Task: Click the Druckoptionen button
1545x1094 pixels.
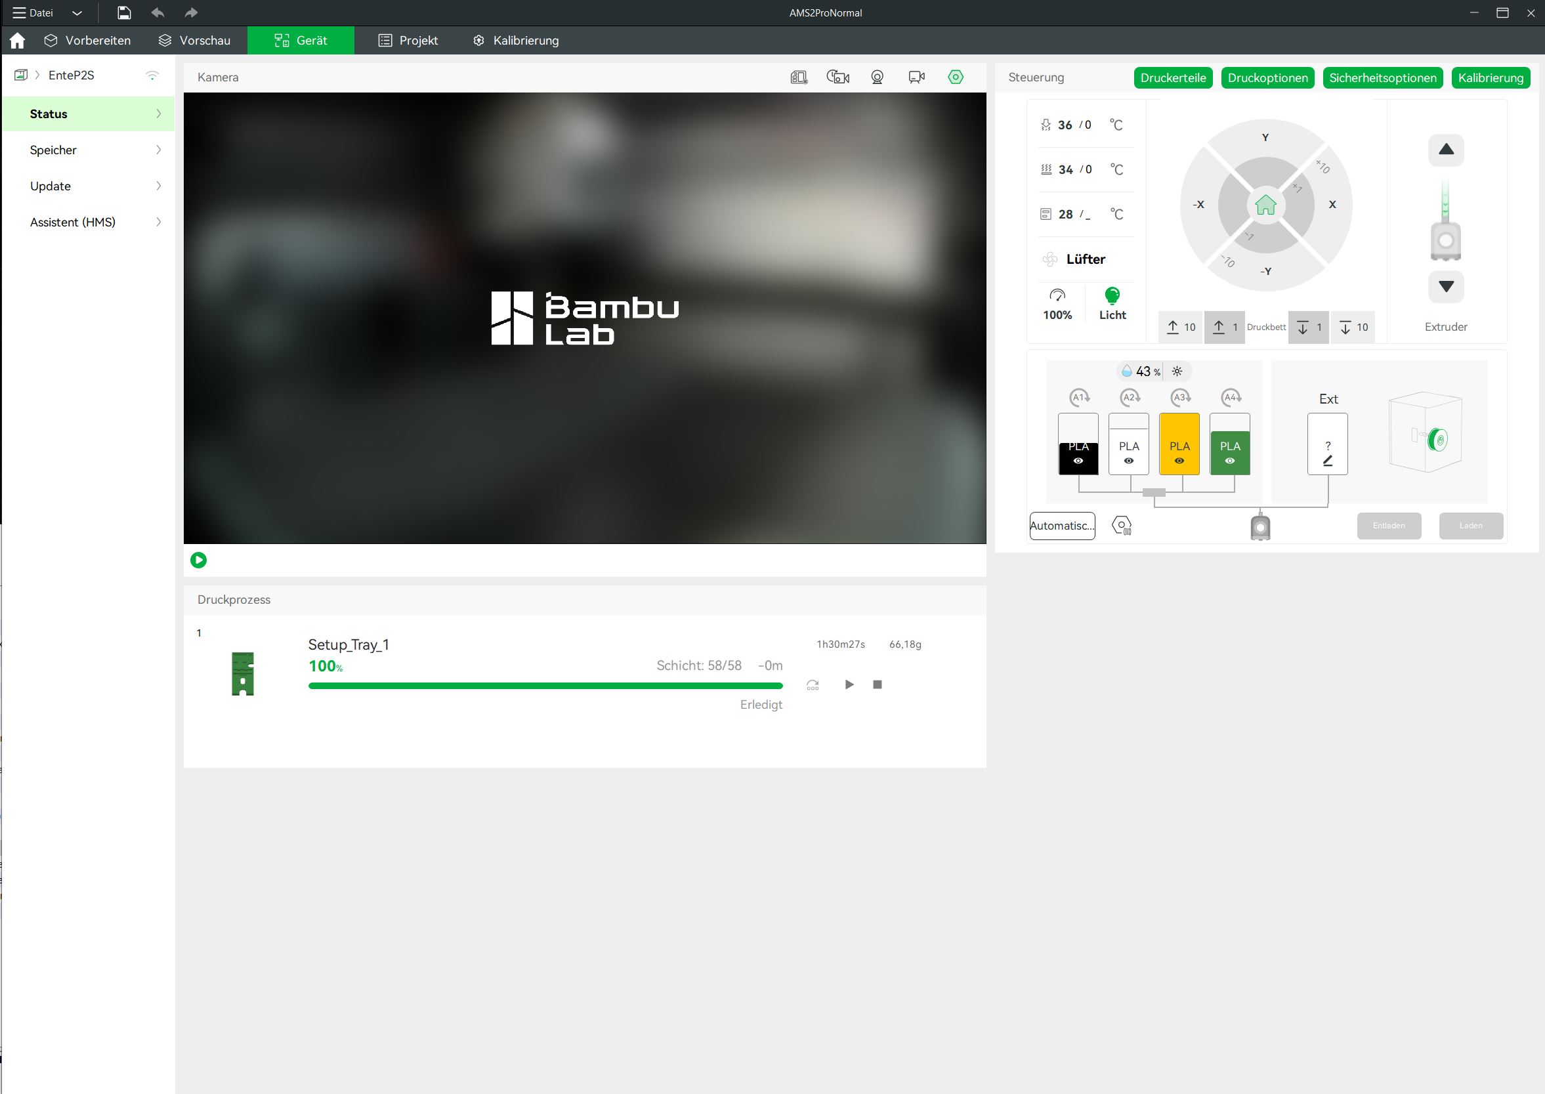Action: coord(1267,77)
